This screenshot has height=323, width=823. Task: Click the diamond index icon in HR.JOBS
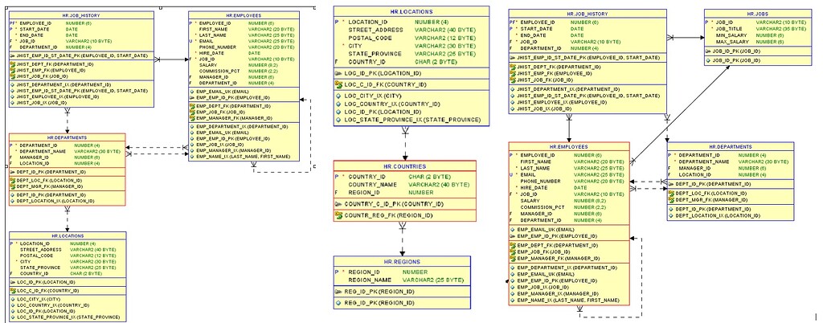[x=709, y=59]
